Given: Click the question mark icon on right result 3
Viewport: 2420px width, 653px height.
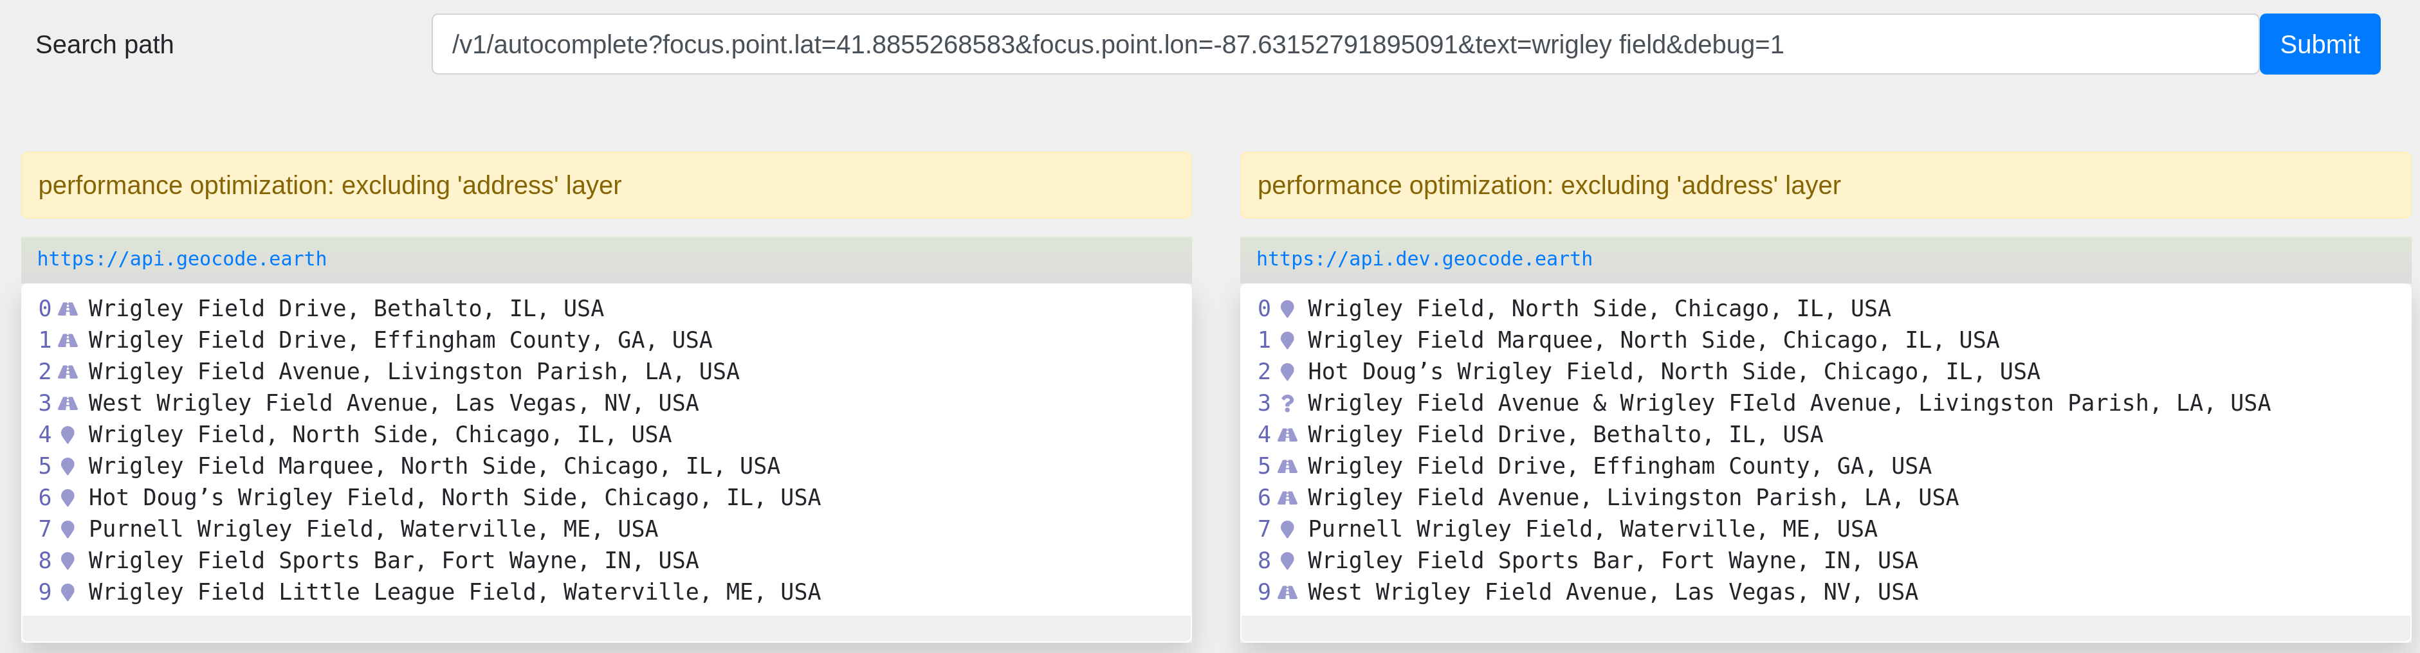Looking at the screenshot, I should click(x=1287, y=404).
